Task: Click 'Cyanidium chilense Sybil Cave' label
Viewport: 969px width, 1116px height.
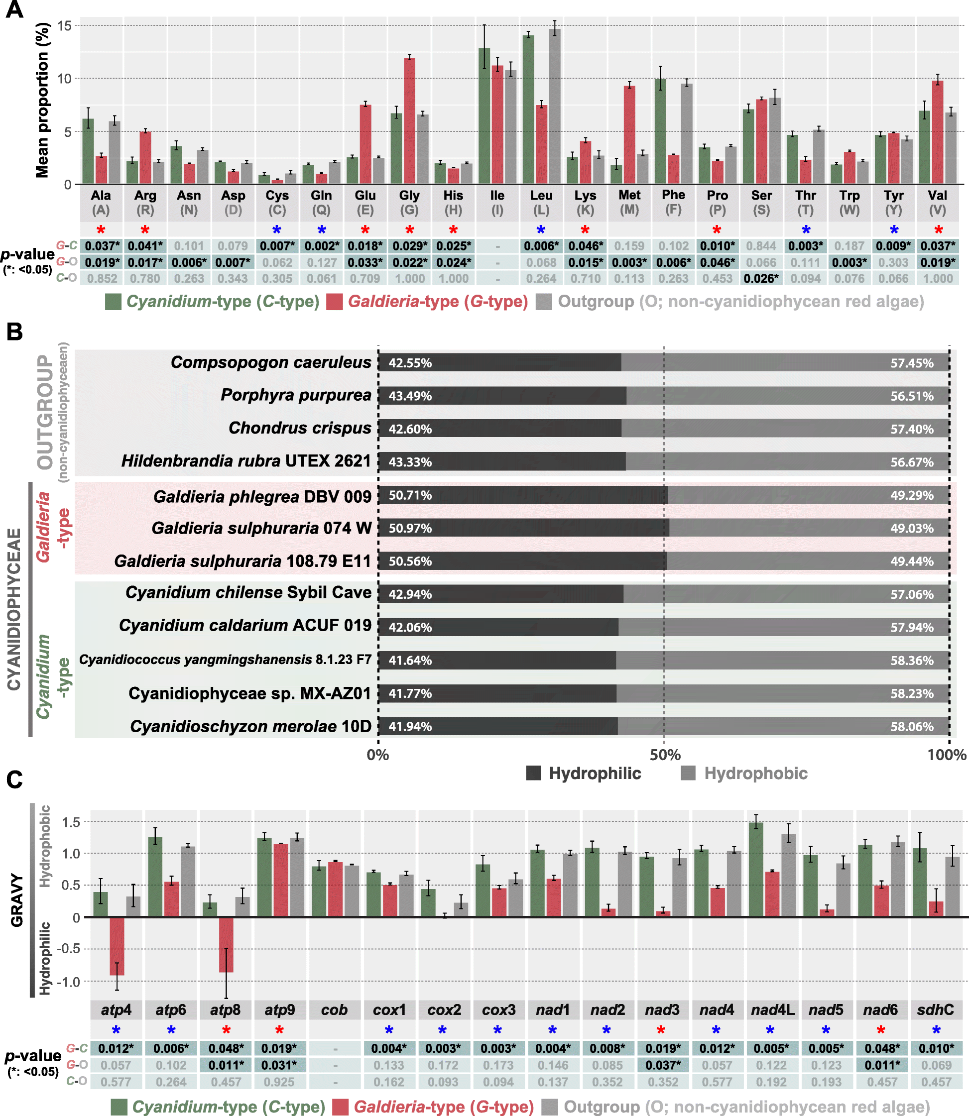Action: [249, 592]
